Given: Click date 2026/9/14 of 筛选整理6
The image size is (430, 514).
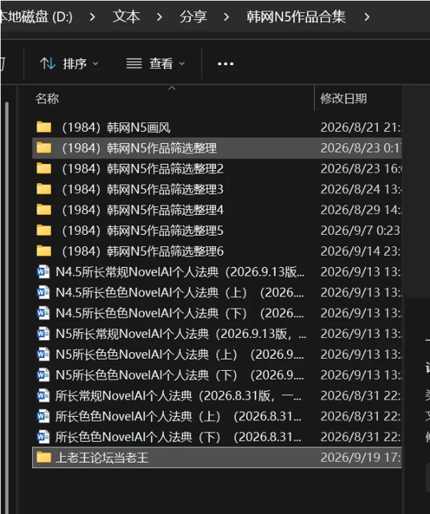Looking at the screenshot, I should click(361, 251).
